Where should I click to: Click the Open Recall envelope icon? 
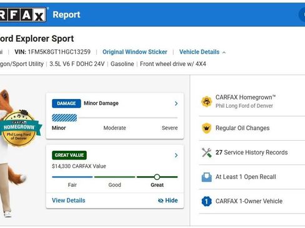[x=206, y=177]
